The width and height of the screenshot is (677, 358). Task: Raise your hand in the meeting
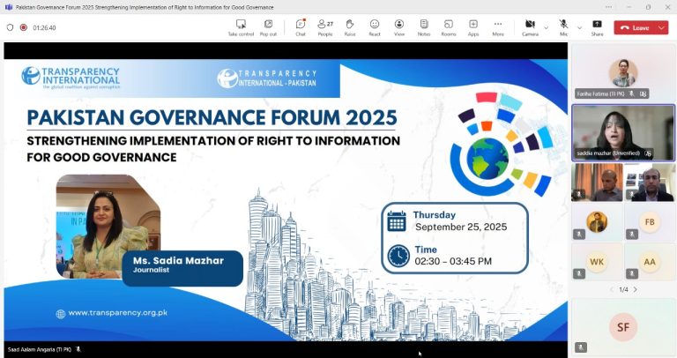click(350, 26)
